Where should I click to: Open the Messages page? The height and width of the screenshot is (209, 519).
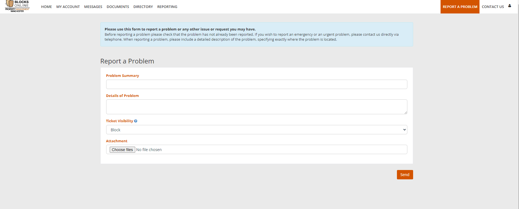(x=93, y=7)
